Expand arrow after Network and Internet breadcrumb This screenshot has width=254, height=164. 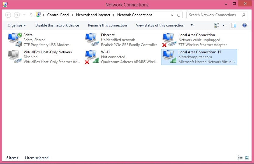[114, 15]
